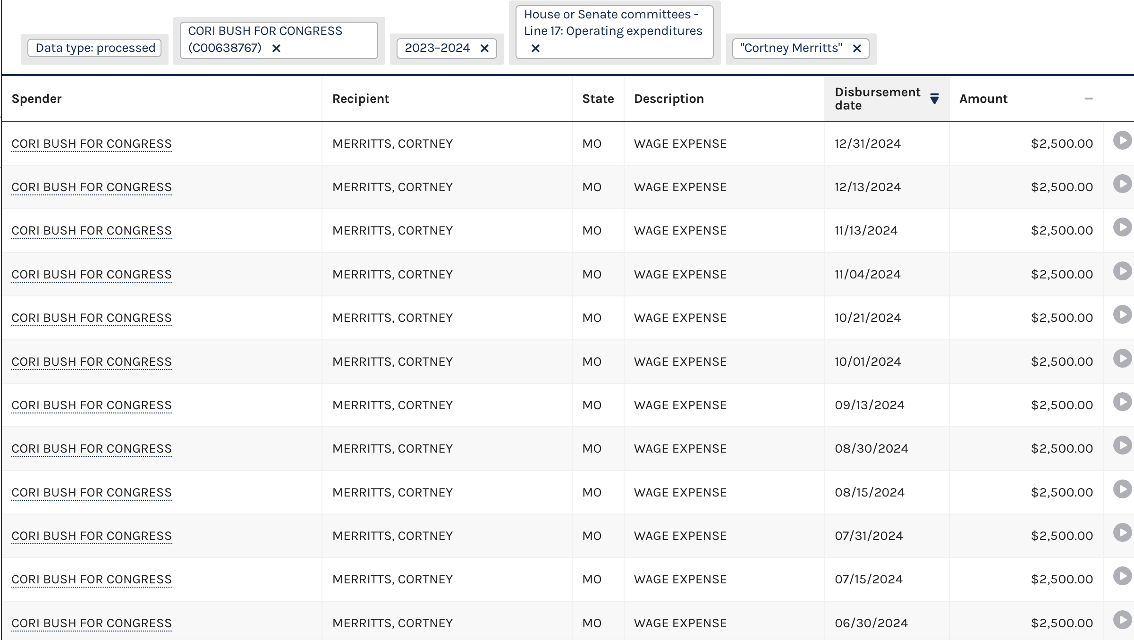Select the Data type: processed tag
This screenshot has height=640, width=1134.
coord(95,48)
